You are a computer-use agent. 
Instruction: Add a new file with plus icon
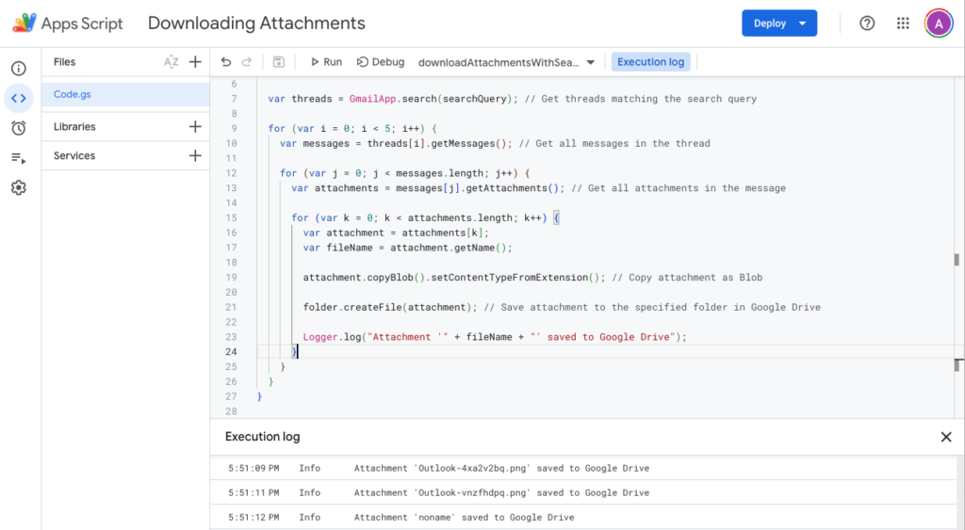pyautogui.click(x=195, y=61)
